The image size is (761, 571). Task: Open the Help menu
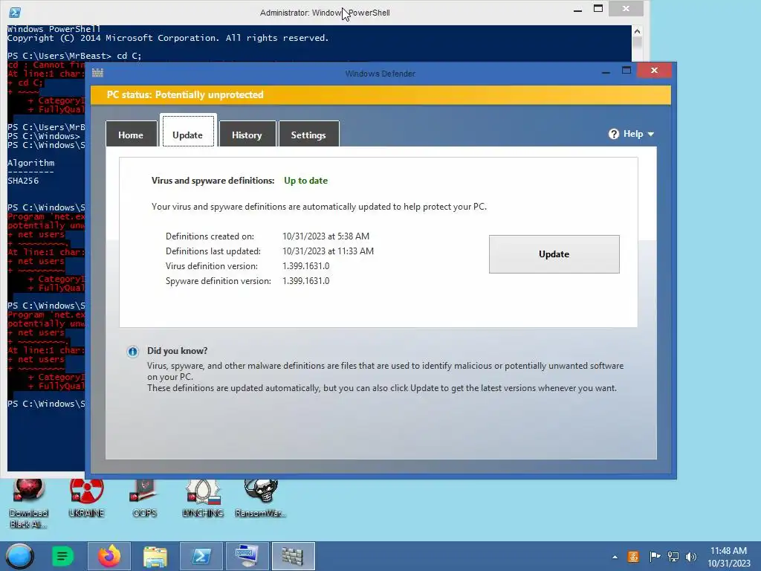(x=632, y=134)
